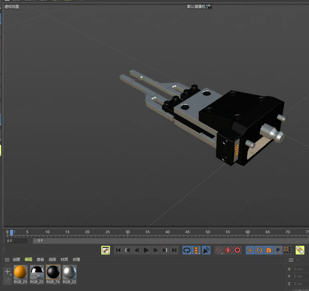The height and width of the screenshot is (291, 309).
Task: Open coordinates panel hamburger menu
Action: (291, 260)
